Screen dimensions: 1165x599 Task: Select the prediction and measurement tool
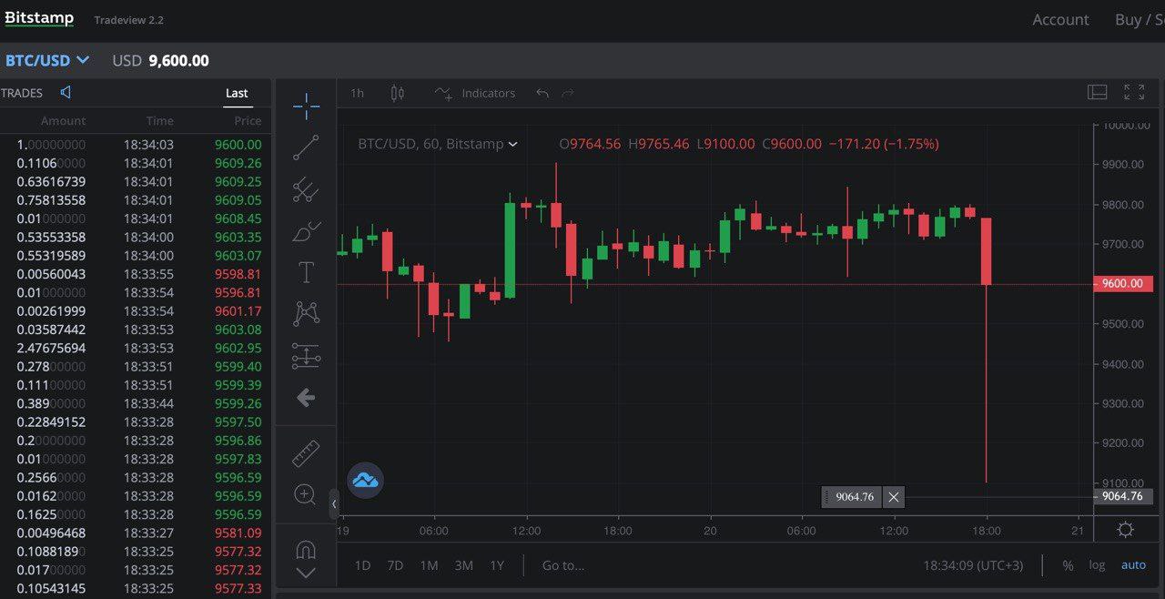[306, 356]
